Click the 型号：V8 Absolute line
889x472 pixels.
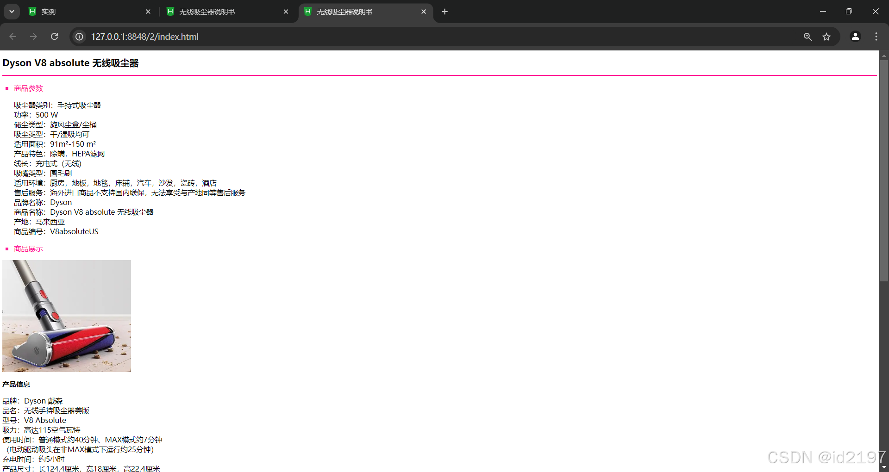tap(34, 420)
